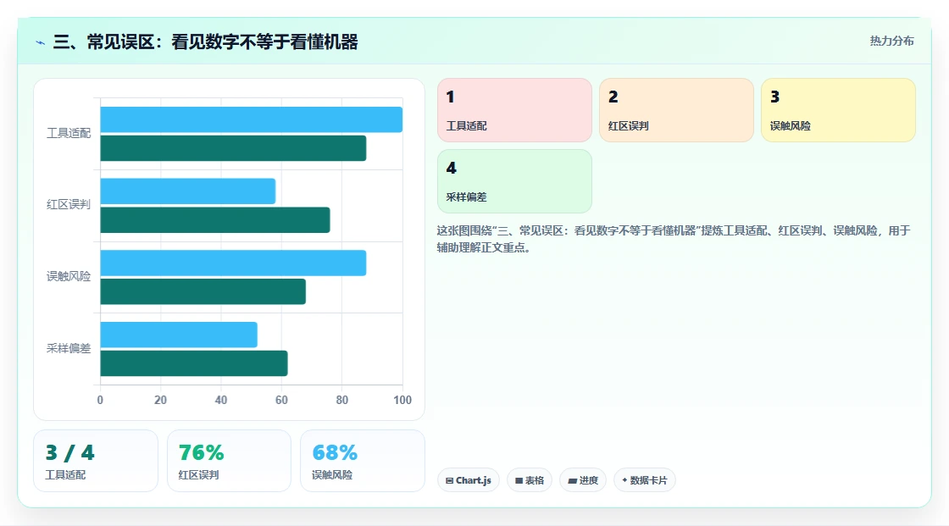Click the 3 / 4 工具适配 stat card
The width and height of the screenshot is (949, 526).
pos(96,461)
